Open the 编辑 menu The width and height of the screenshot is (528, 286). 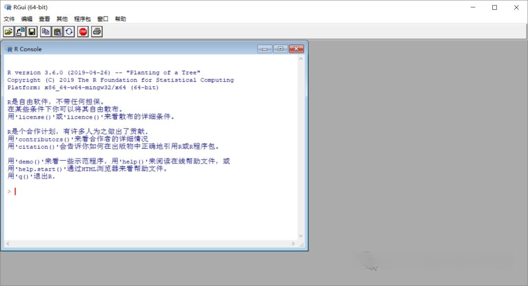coord(27,19)
